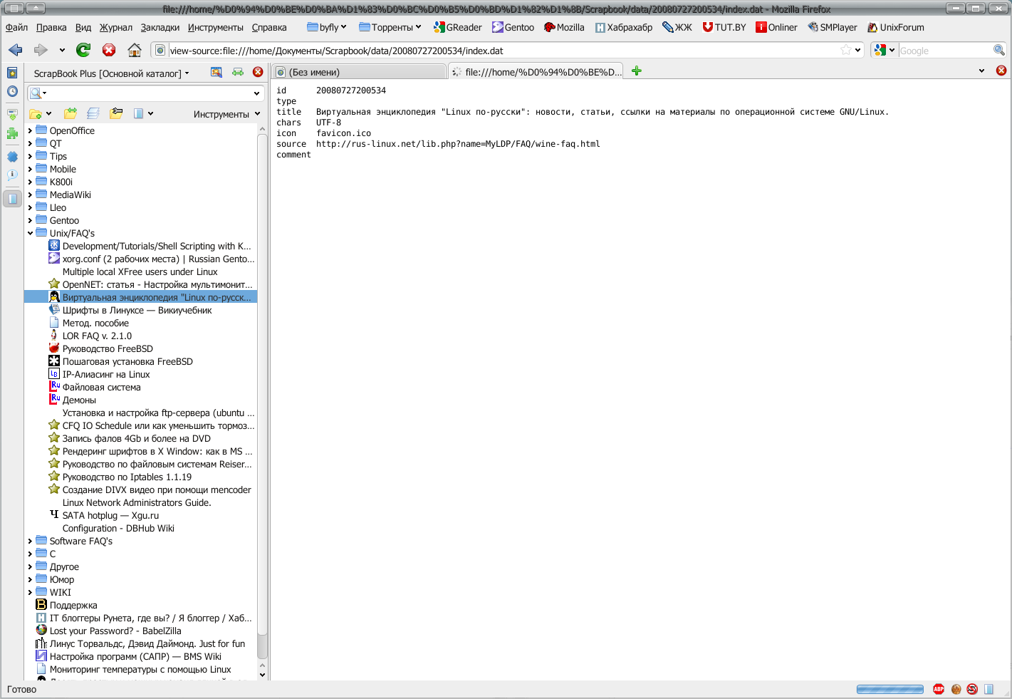
Task: Click the folder with green arrows icon
Action: (x=71, y=113)
